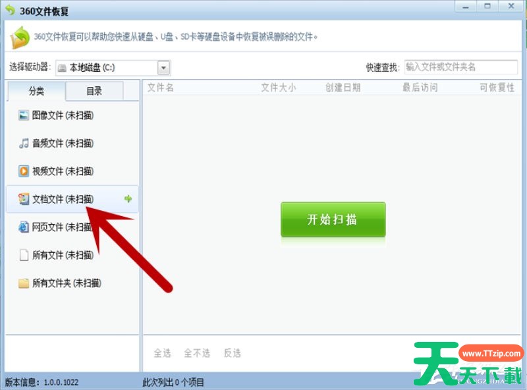This screenshot has width=527, height=390.
Task: Click 反选 to invert selection
Action: pyautogui.click(x=233, y=353)
